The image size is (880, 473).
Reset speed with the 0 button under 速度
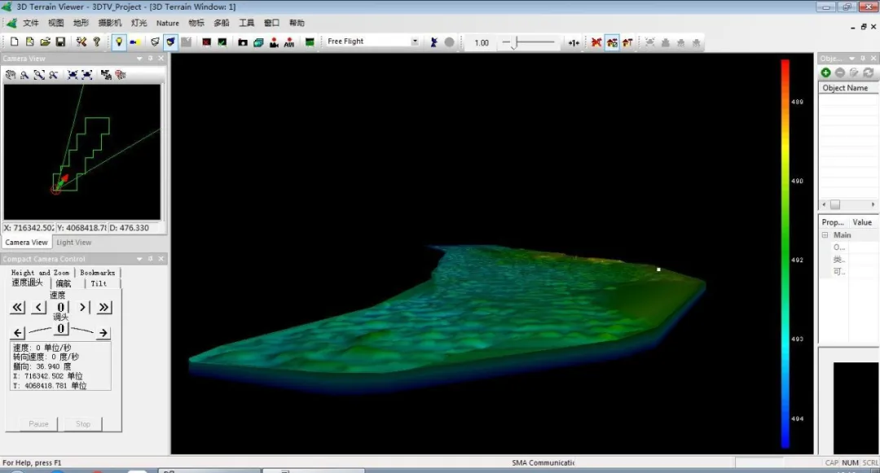tap(60, 307)
